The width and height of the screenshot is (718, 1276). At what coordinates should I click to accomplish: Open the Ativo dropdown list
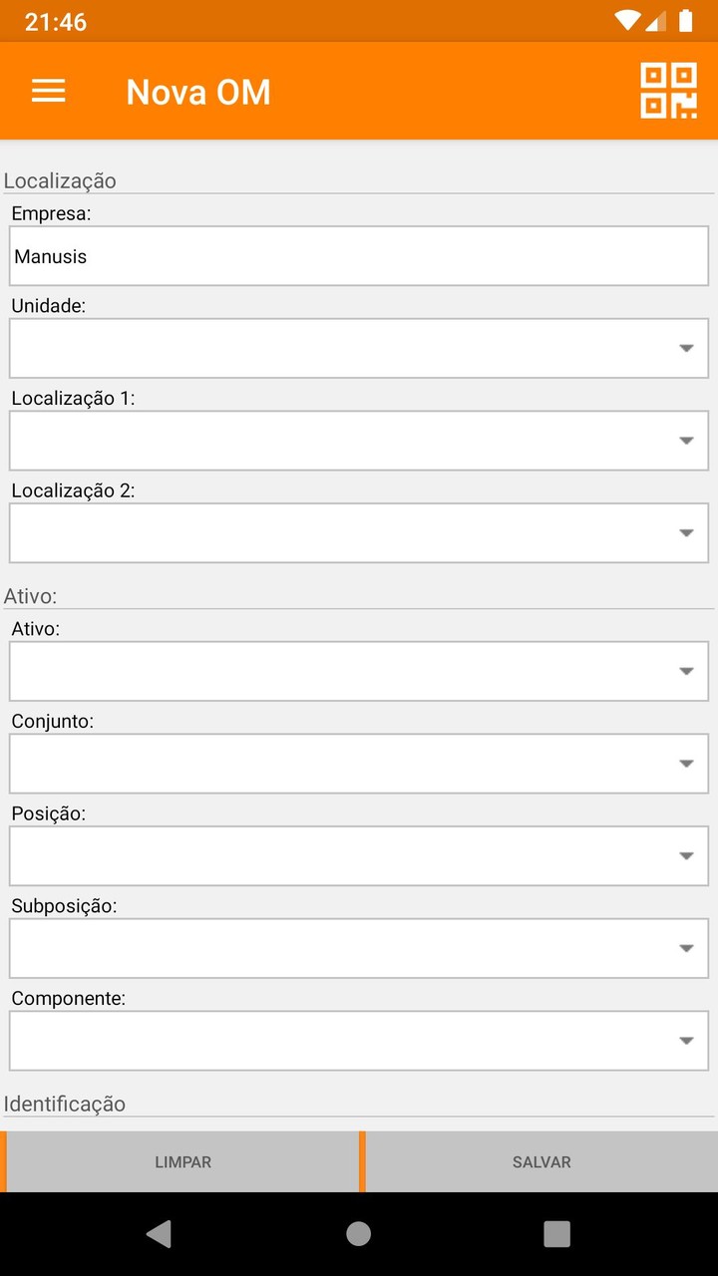point(359,671)
